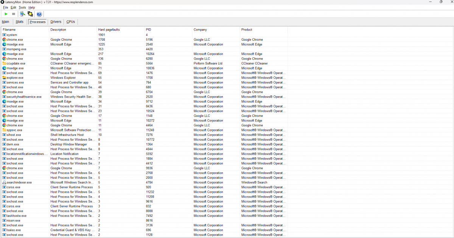
Task: Click the PID value '11248'
Action: pyautogui.click(x=150, y=130)
